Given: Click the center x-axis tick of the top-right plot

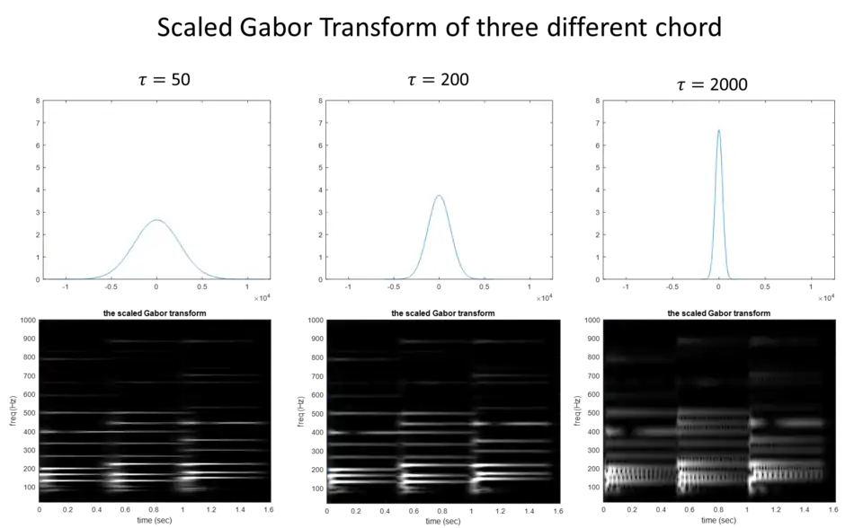Looking at the screenshot, I should (x=718, y=290).
